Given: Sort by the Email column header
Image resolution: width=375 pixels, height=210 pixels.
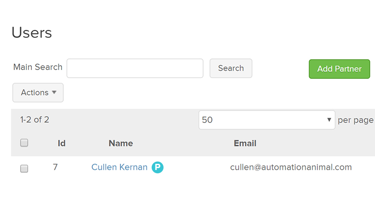Looking at the screenshot, I should coord(245,143).
